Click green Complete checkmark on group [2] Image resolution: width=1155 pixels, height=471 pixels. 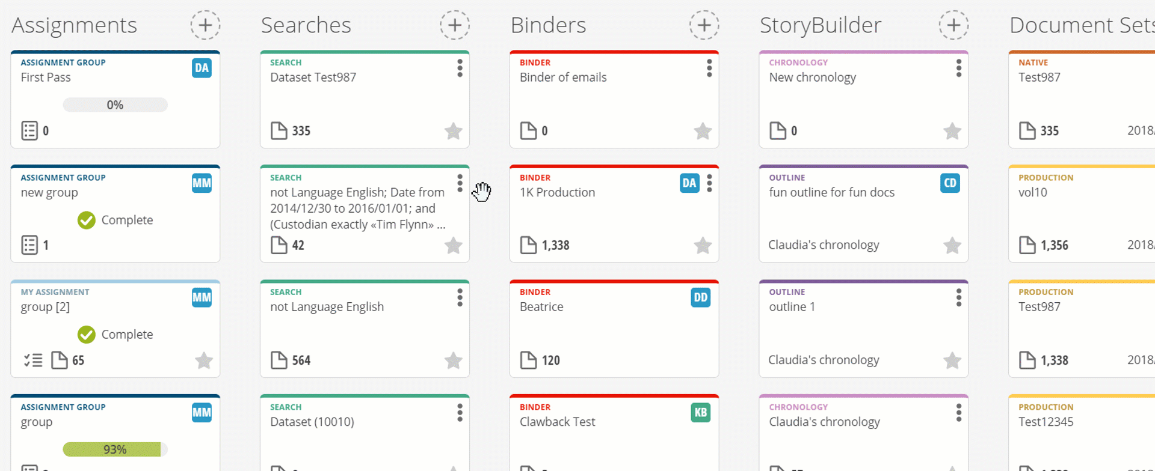87,335
